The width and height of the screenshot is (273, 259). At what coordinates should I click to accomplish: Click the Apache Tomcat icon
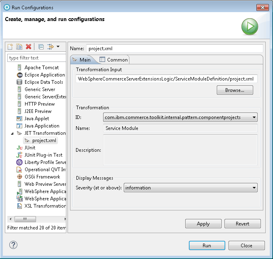click(19, 68)
